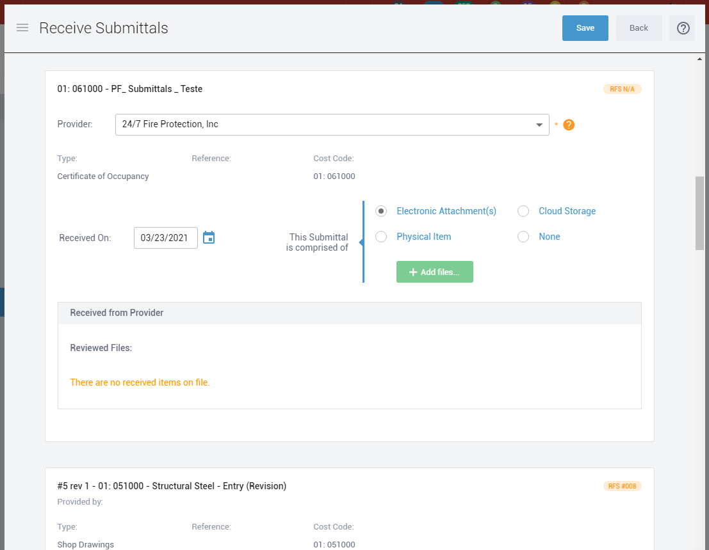The image size is (709, 550).
Task: Click the orange provider help icon
Action: [x=569, y=125]
